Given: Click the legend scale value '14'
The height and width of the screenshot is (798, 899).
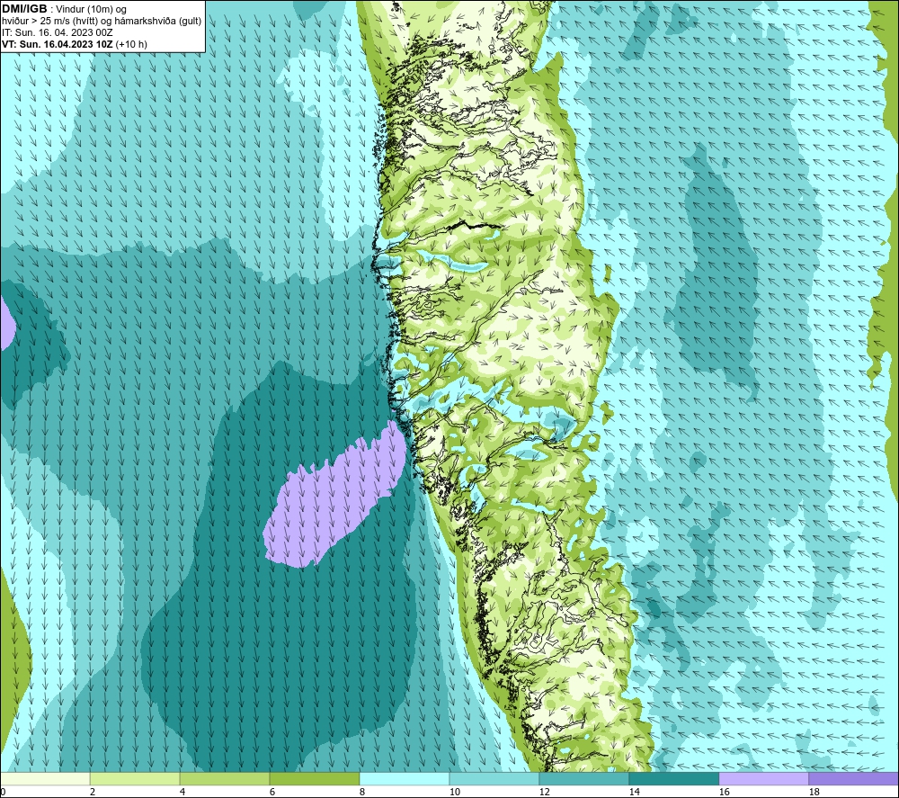Looking at the screenshot, I should pos(634,793).
